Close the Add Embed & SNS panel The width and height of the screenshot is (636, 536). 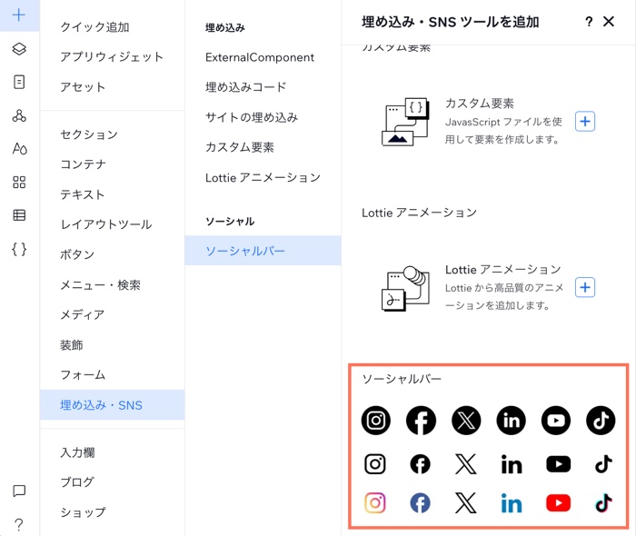pos(609,22)
